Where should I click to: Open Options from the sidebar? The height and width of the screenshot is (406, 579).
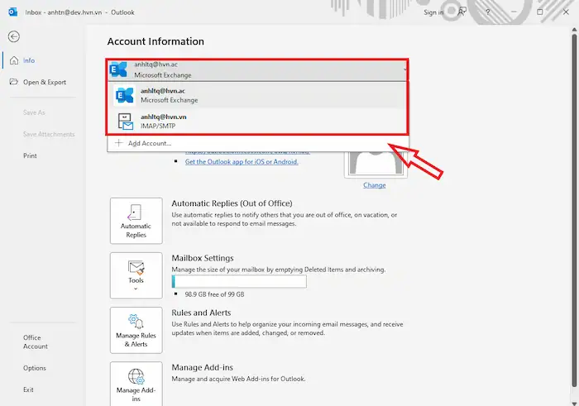coord(35,368)
